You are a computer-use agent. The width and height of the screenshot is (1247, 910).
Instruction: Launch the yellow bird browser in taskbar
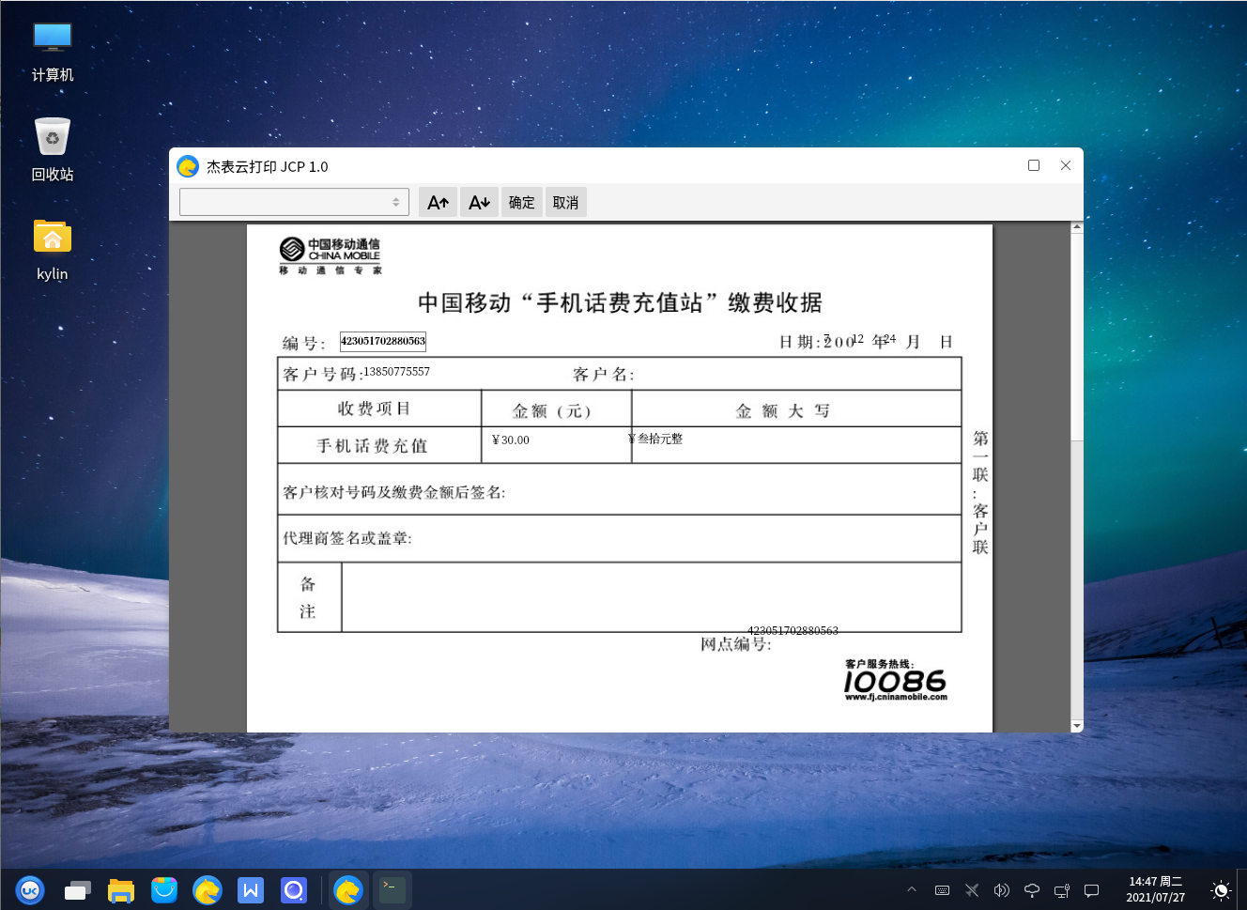click(x=208, y=889)
